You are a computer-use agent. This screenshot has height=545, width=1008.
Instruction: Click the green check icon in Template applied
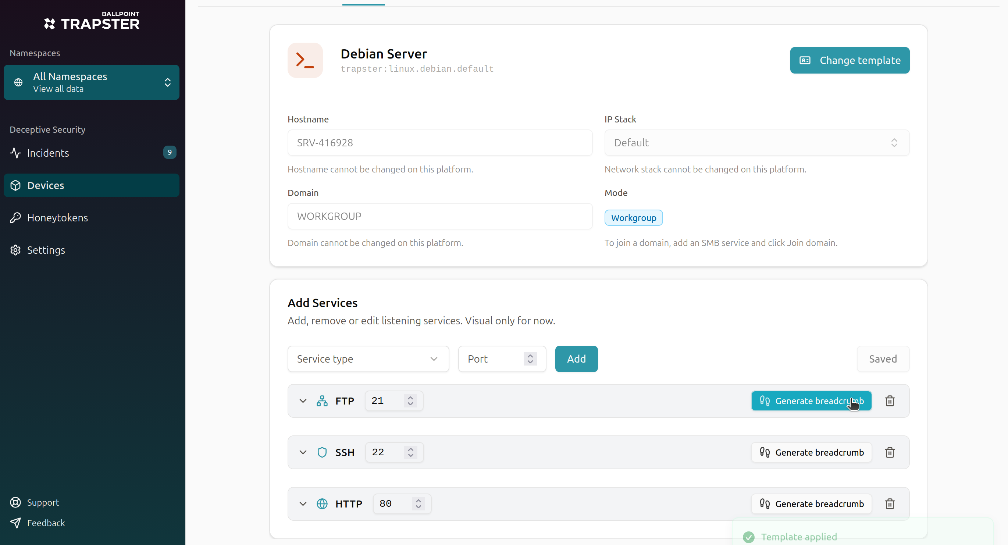tap(749, 537)
